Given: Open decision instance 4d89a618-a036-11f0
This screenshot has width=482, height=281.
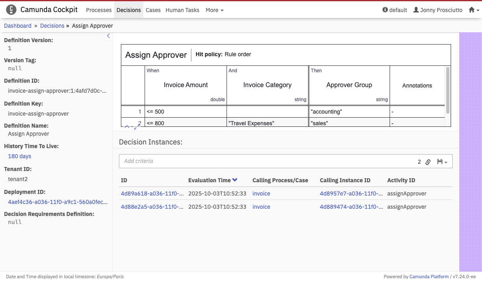Looking at the screenshot, I should 152,193.
